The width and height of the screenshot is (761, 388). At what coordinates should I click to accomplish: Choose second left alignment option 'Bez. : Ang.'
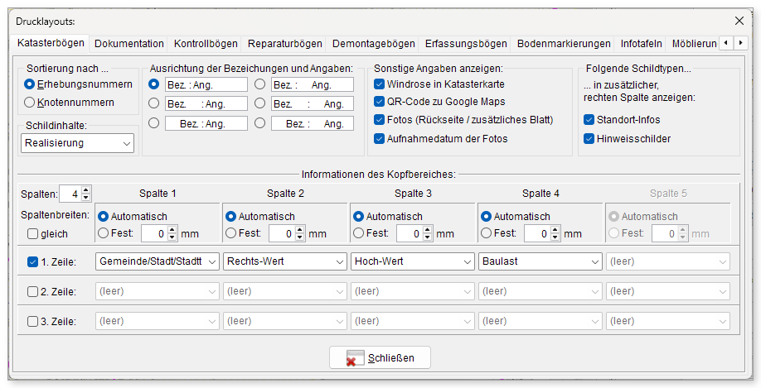(154, 103)
